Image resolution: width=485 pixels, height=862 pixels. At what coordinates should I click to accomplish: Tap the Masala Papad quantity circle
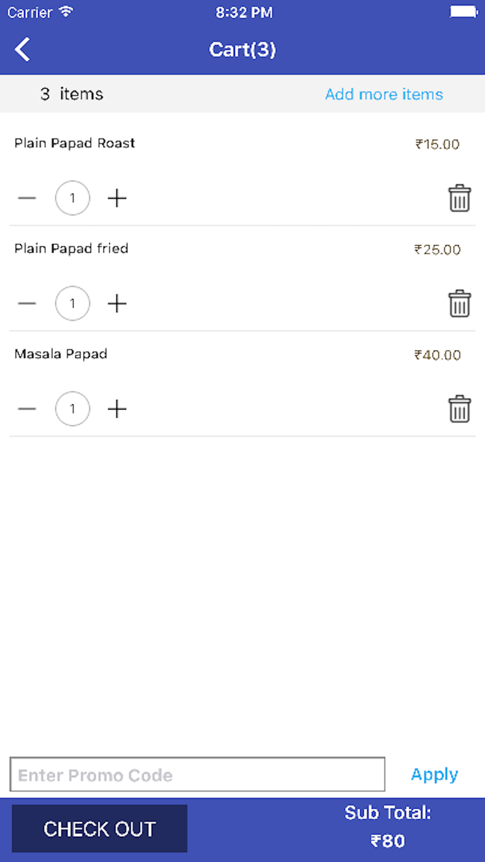point(72,409)
